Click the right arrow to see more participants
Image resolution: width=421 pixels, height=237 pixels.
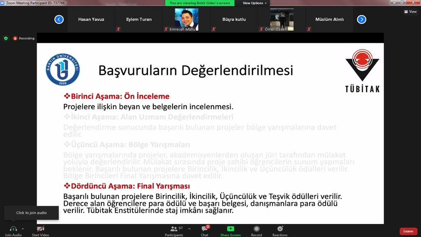click(x=361, y=19)
